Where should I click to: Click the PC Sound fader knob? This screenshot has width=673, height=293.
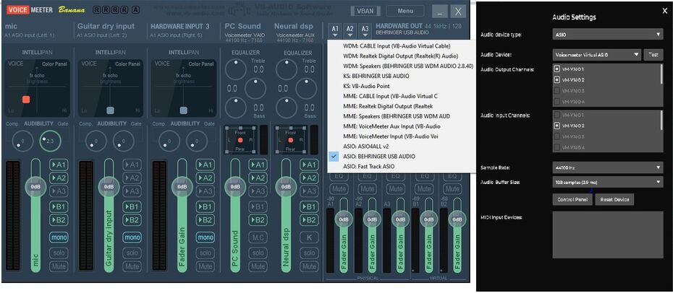(x=234, y=185)
